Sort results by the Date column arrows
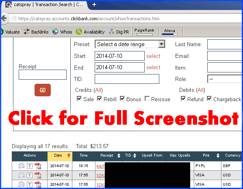 (69, 155)
